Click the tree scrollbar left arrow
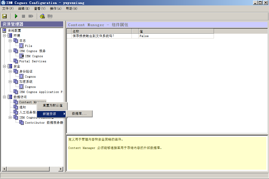 (x=4, y=169)
